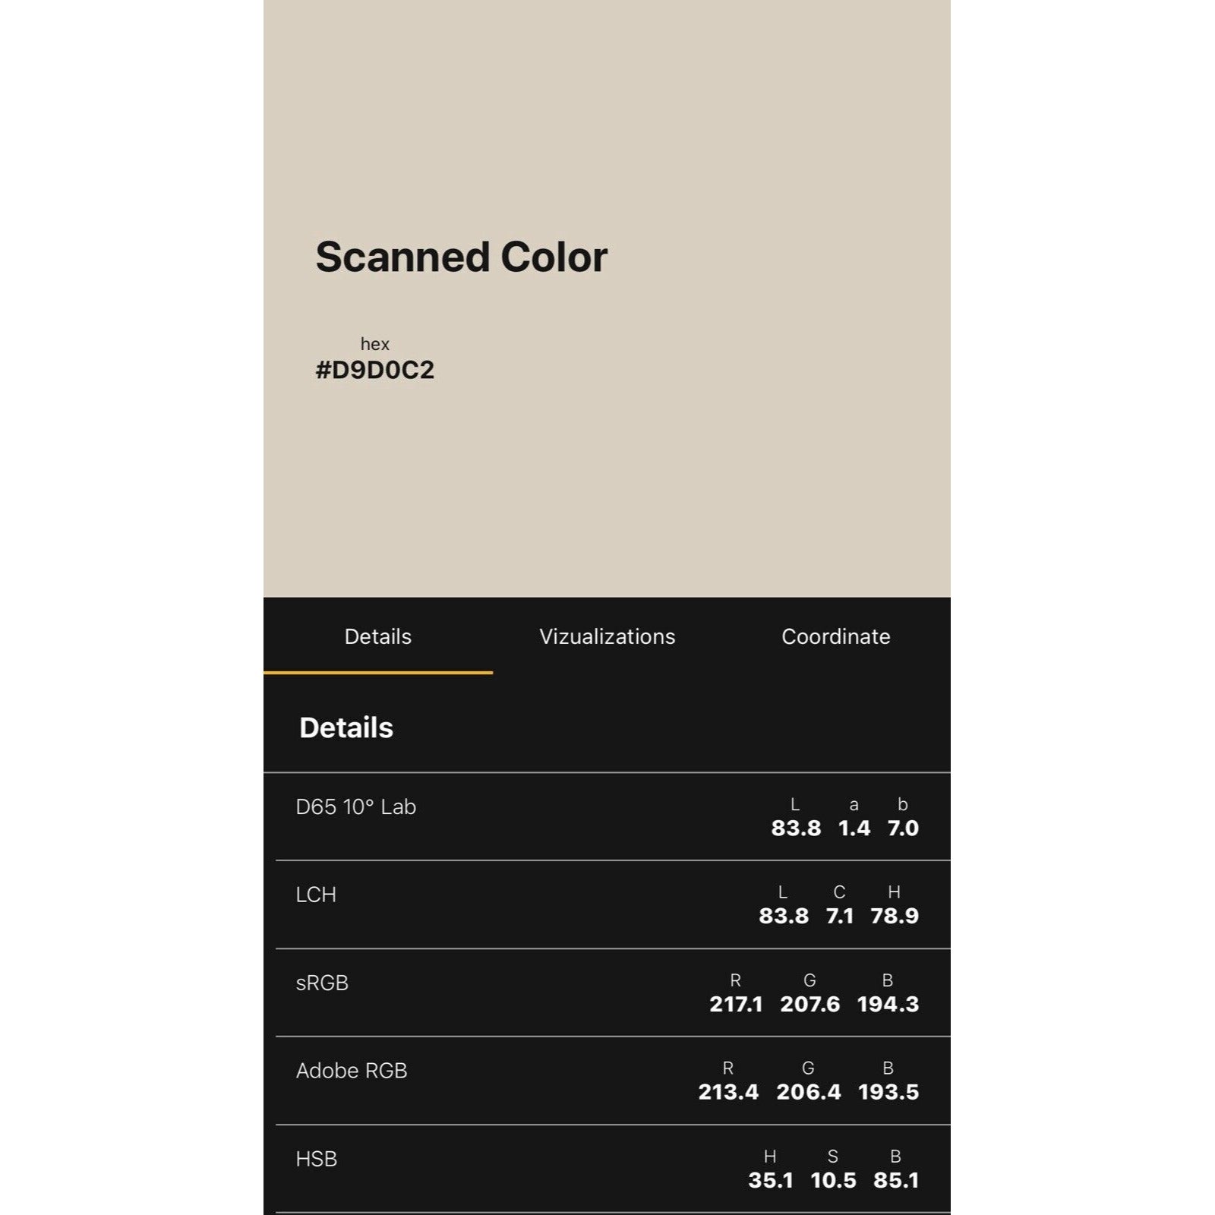Image resolution: width=1215 pixels, height=1215 pixels.
Task: Click the Scanned Color title
Action: click(461, 257)
